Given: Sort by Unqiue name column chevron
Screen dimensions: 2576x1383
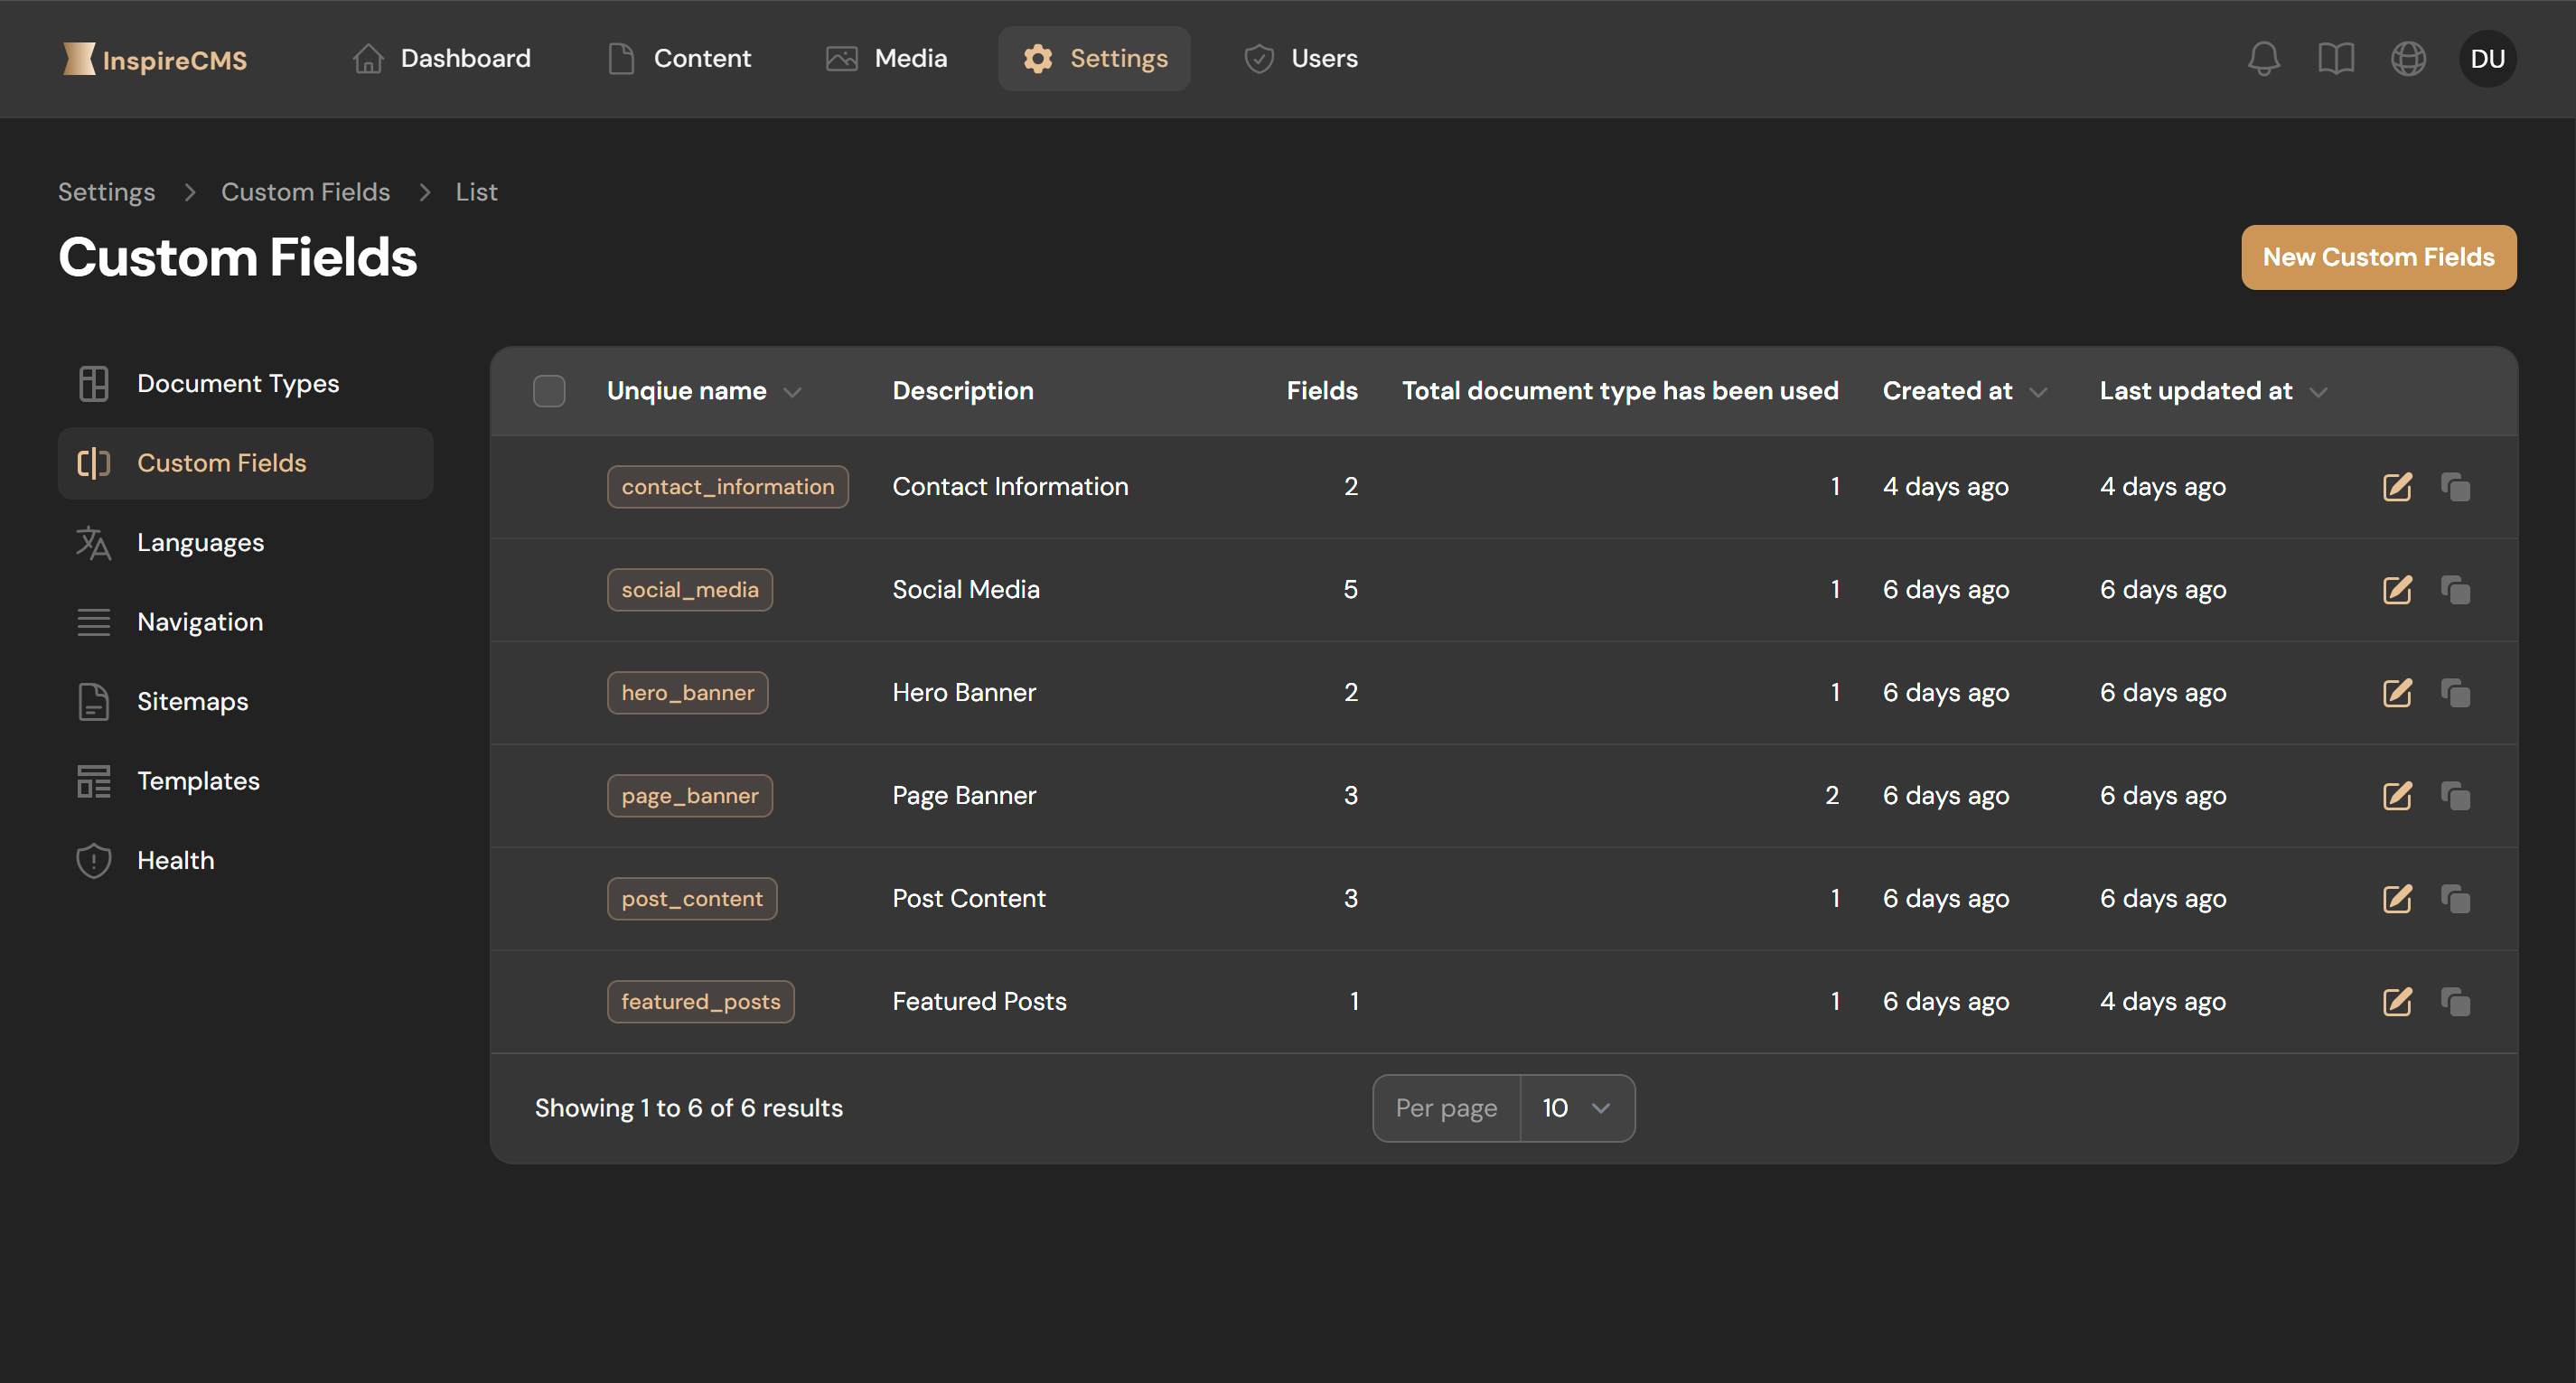Looking at the screenshot, I should point(792,392).
